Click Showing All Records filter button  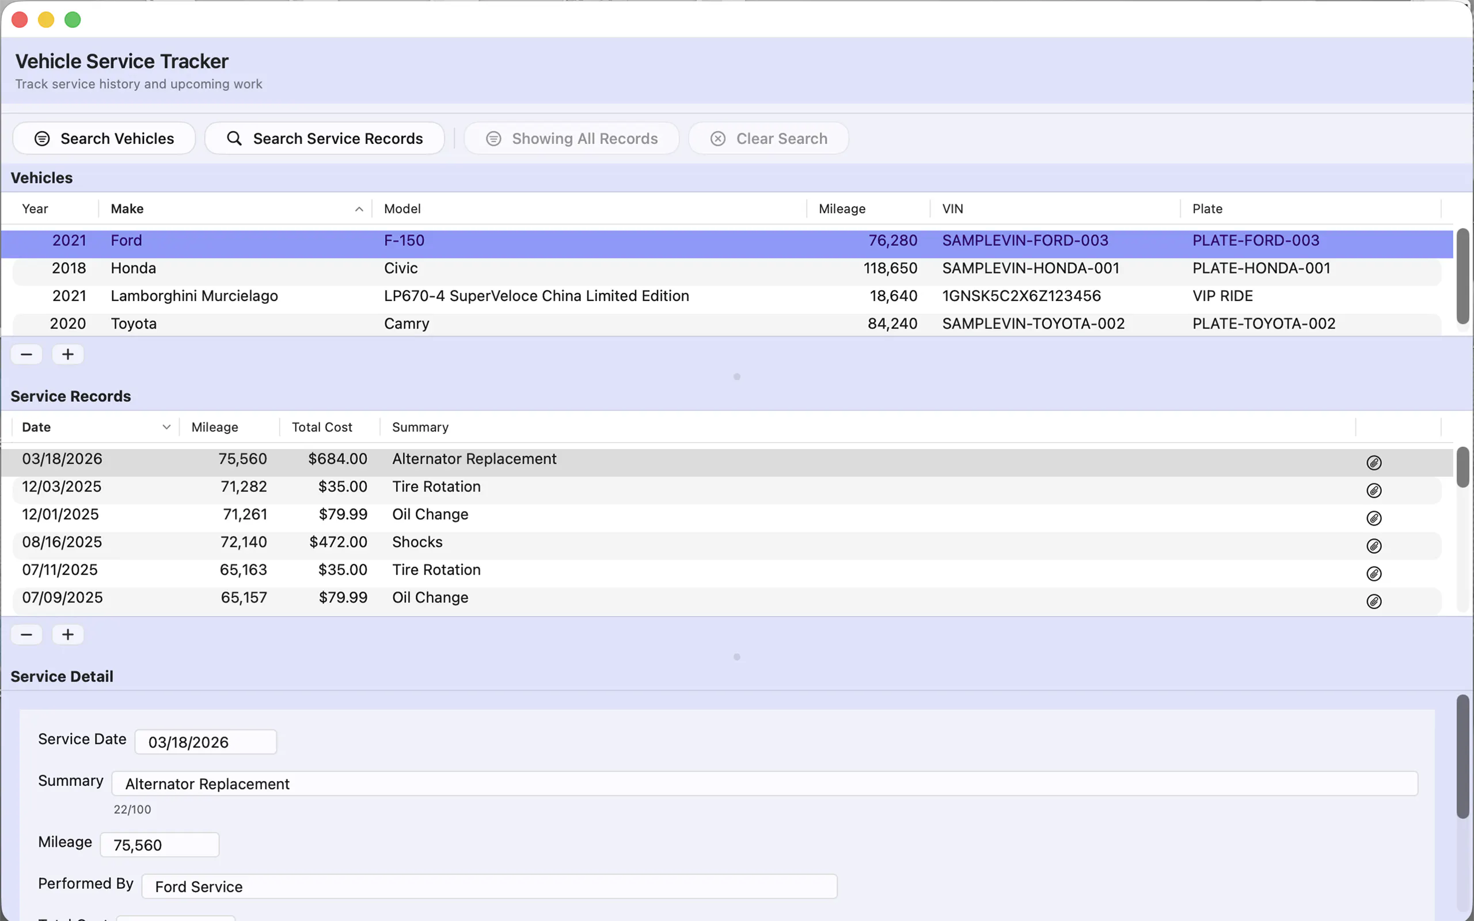571,138
